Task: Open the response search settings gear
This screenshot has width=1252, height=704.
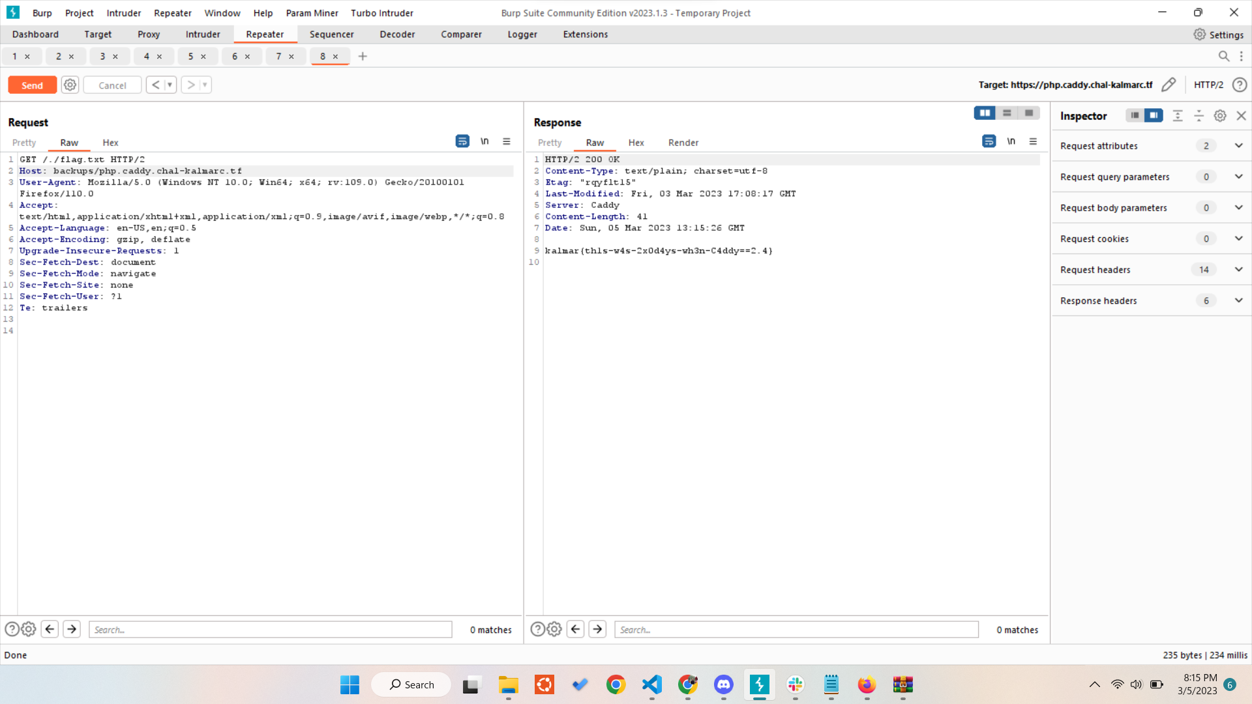Action: coord(554,629)
